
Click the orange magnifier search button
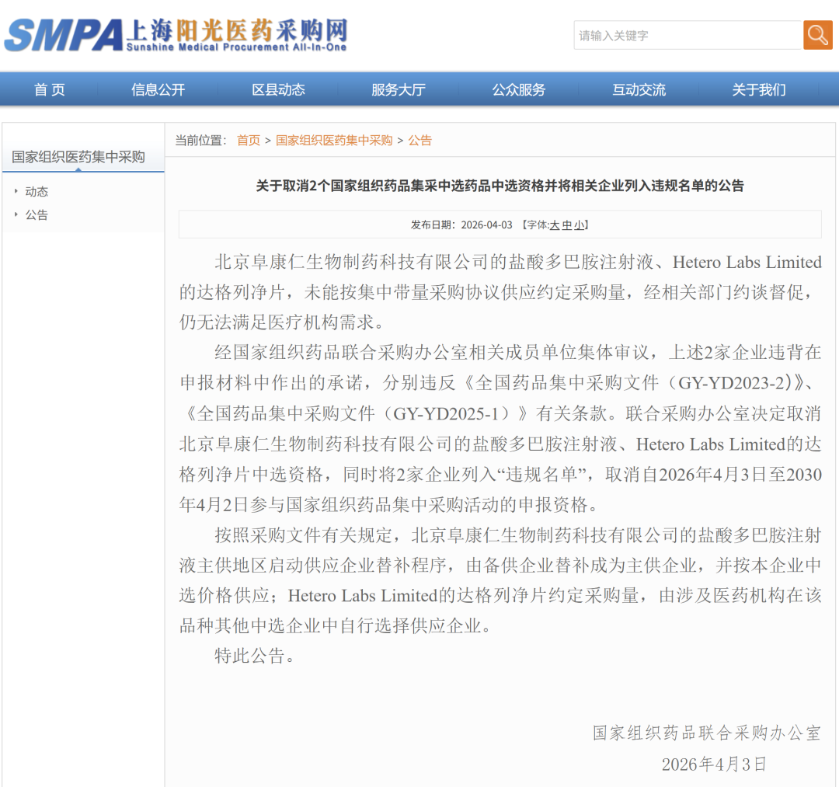(x=817, y=35)
